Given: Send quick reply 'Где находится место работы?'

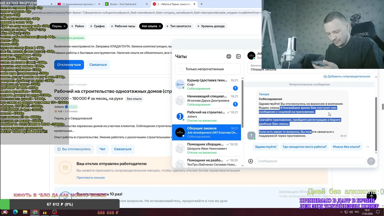Looking at the screenshot, I should tap(304, 147).
